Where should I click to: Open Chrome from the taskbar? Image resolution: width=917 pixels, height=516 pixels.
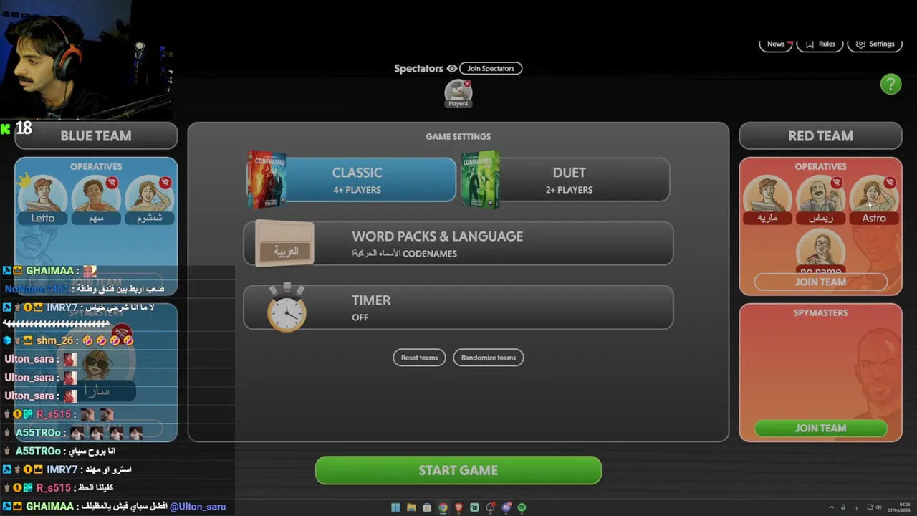(443, 507)
